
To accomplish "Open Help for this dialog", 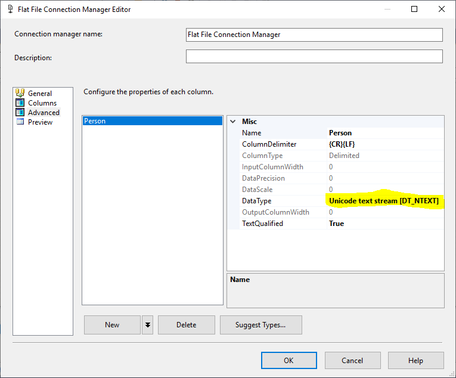I will (416, 361).
